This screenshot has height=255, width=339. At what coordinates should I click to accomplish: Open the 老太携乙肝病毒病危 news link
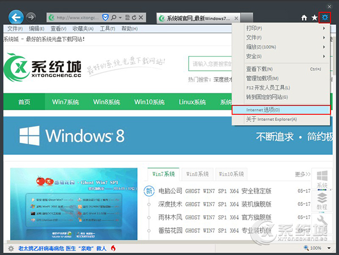point(62,249)
